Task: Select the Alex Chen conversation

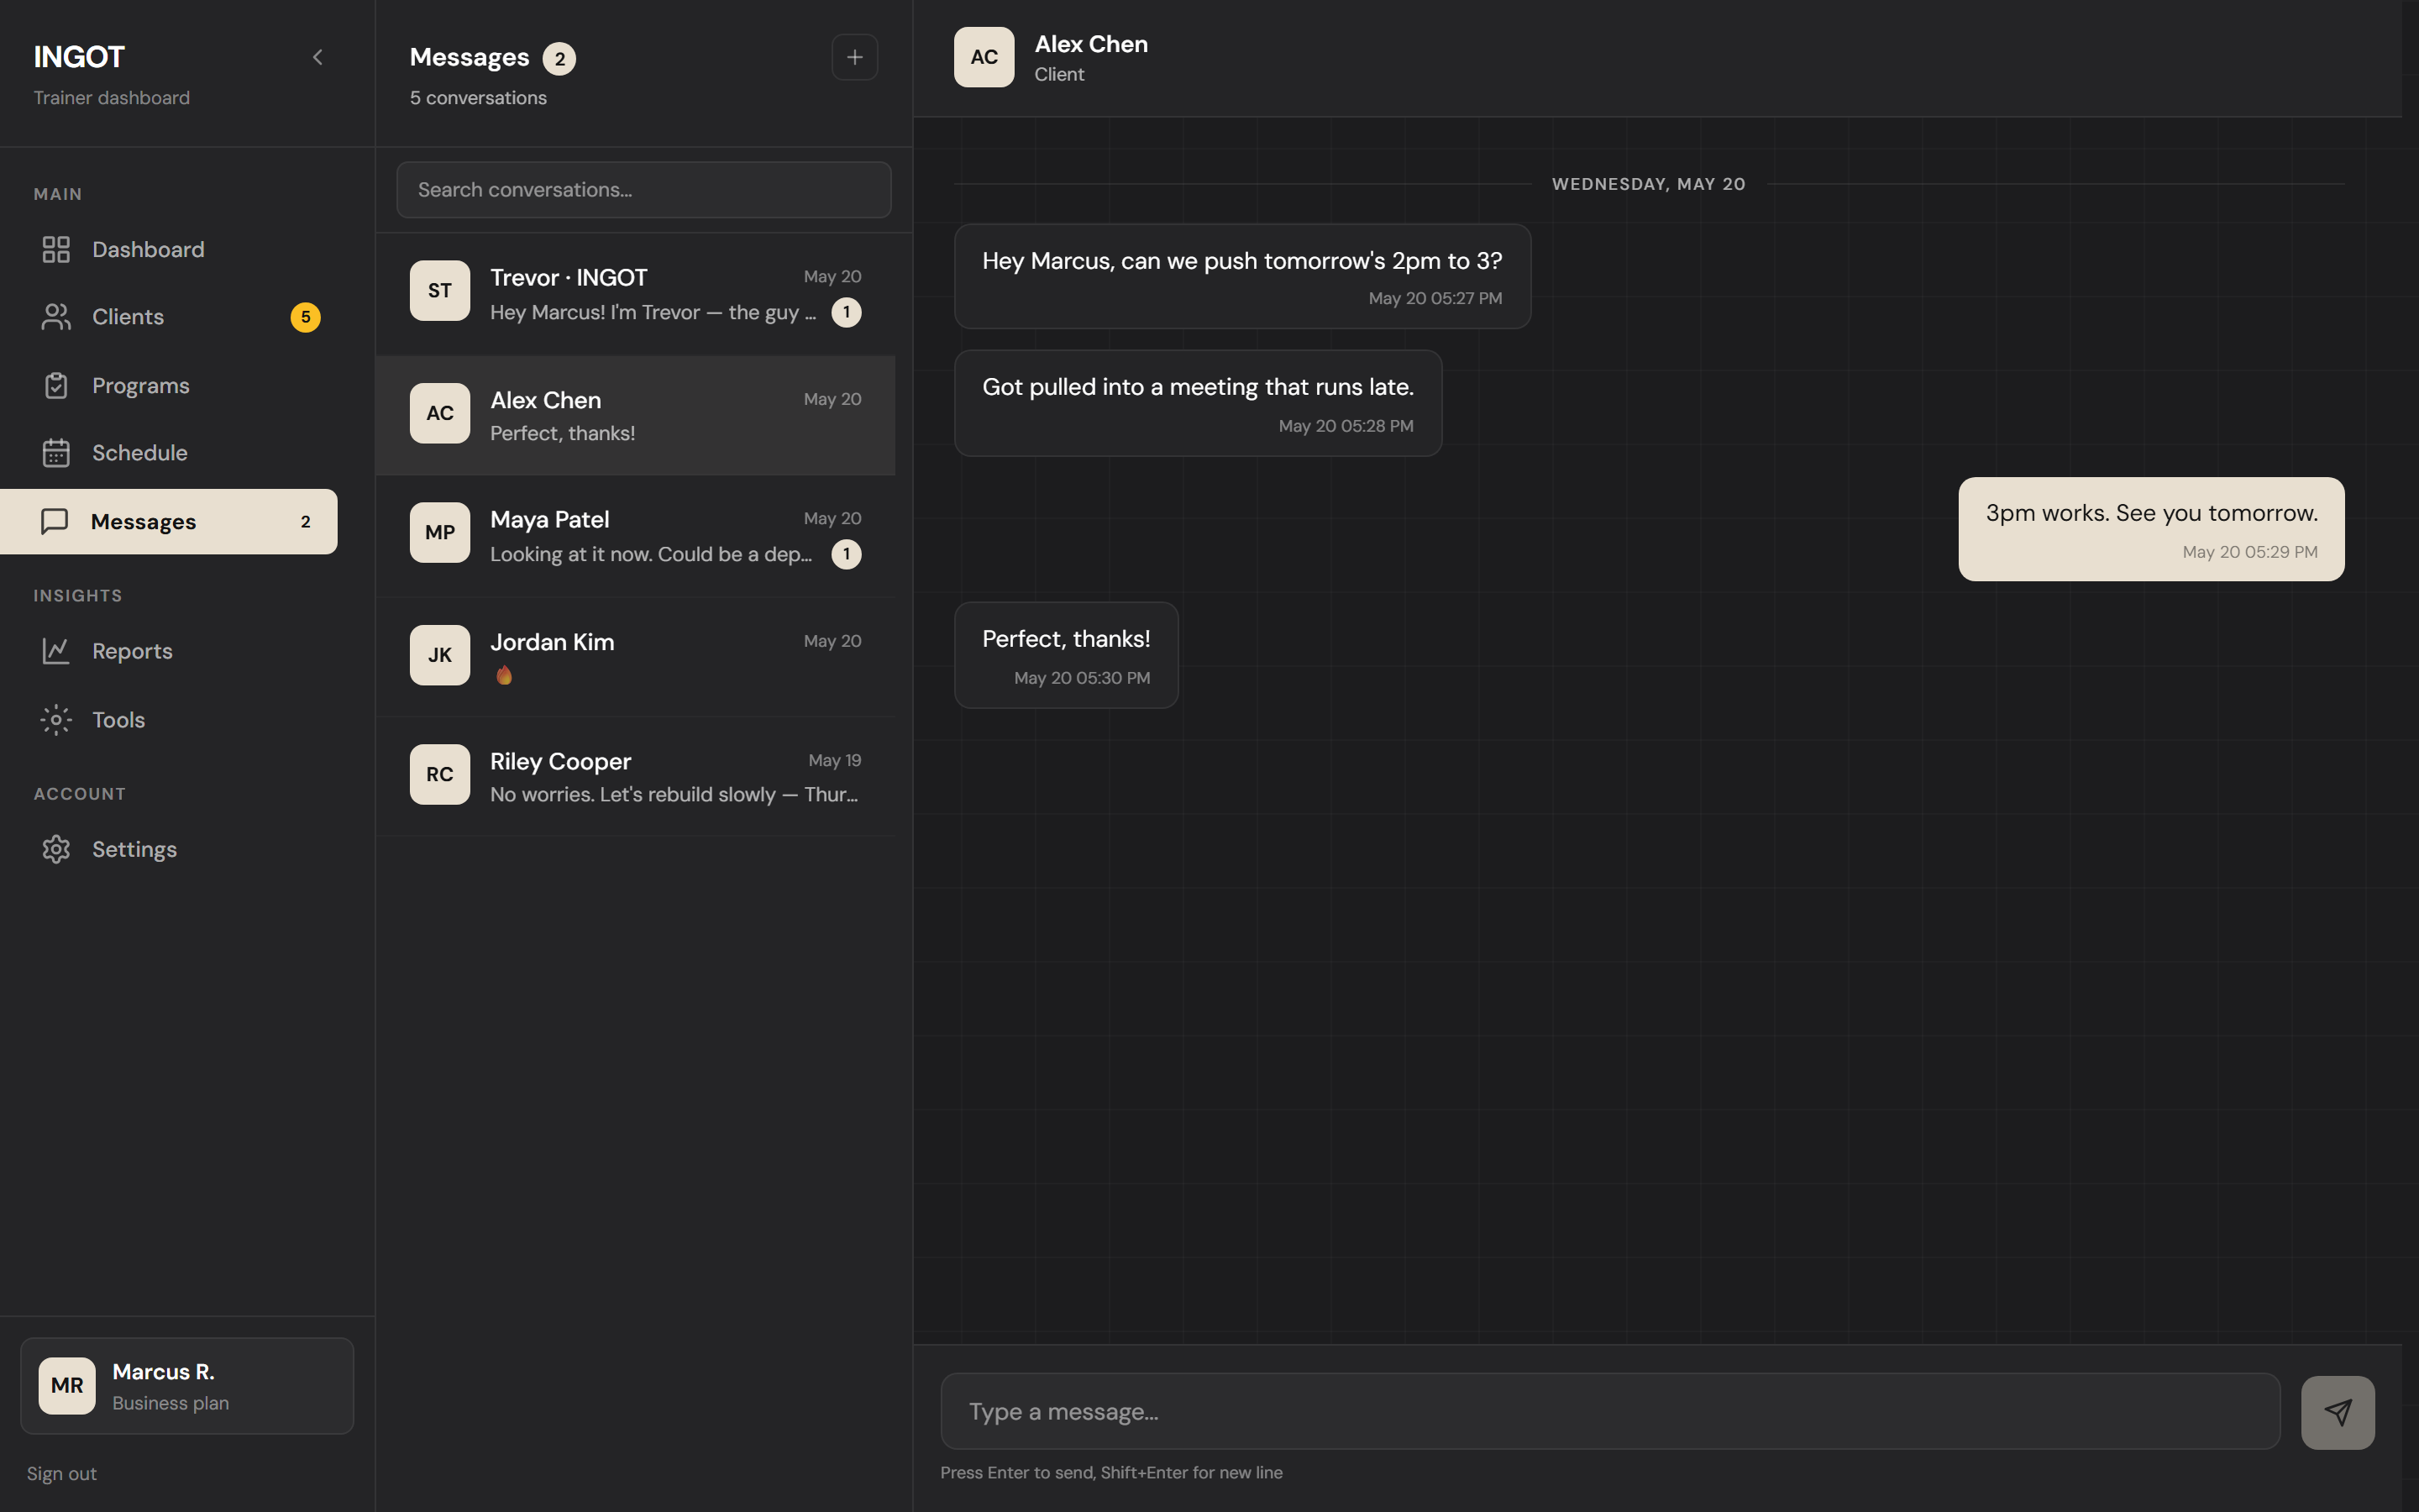Action: (x=636, y=415)
